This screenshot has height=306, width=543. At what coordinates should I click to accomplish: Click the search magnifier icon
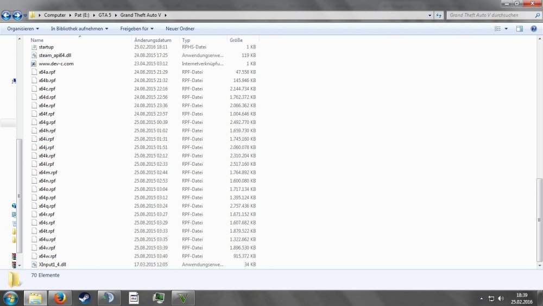point(537,15)
